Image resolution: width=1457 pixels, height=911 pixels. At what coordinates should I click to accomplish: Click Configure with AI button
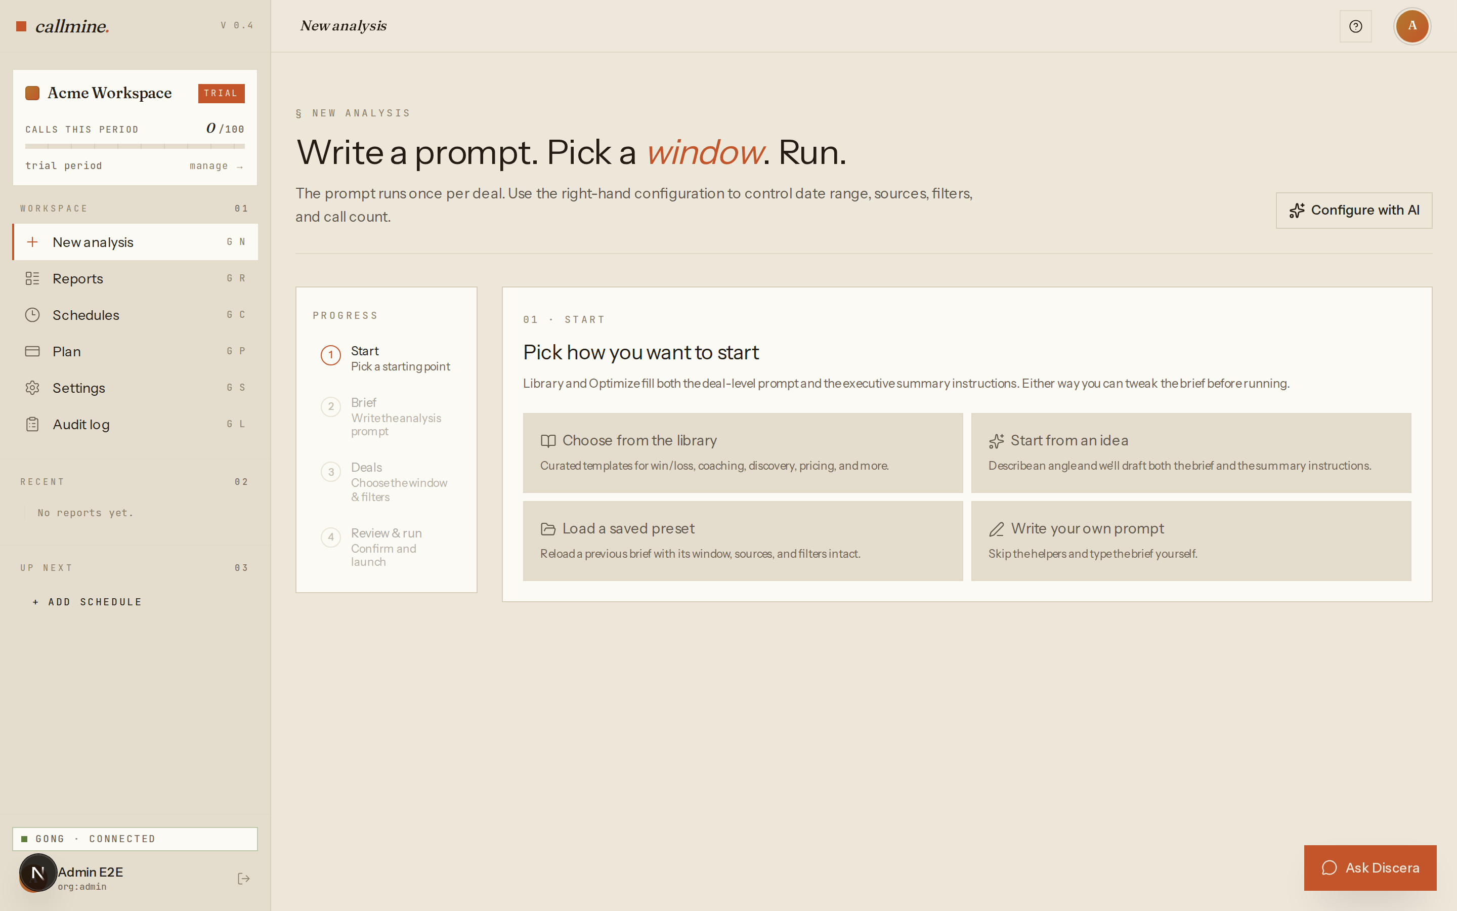click(x=1353, y=210)
